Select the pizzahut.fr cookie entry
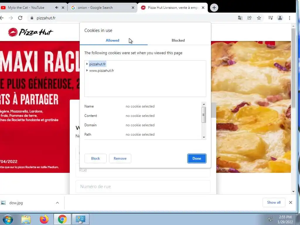 tap(97, 64)
